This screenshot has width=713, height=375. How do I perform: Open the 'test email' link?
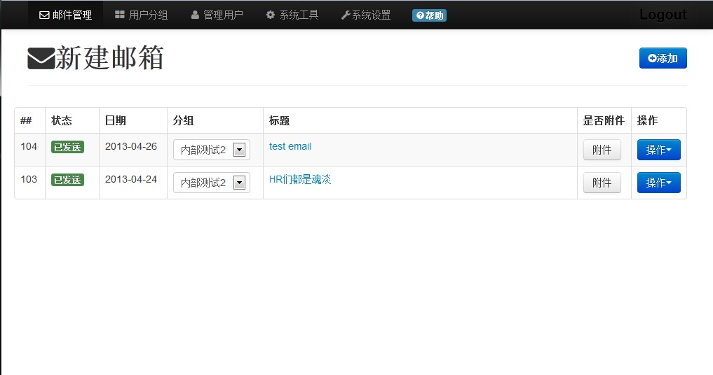click(290, 146)
